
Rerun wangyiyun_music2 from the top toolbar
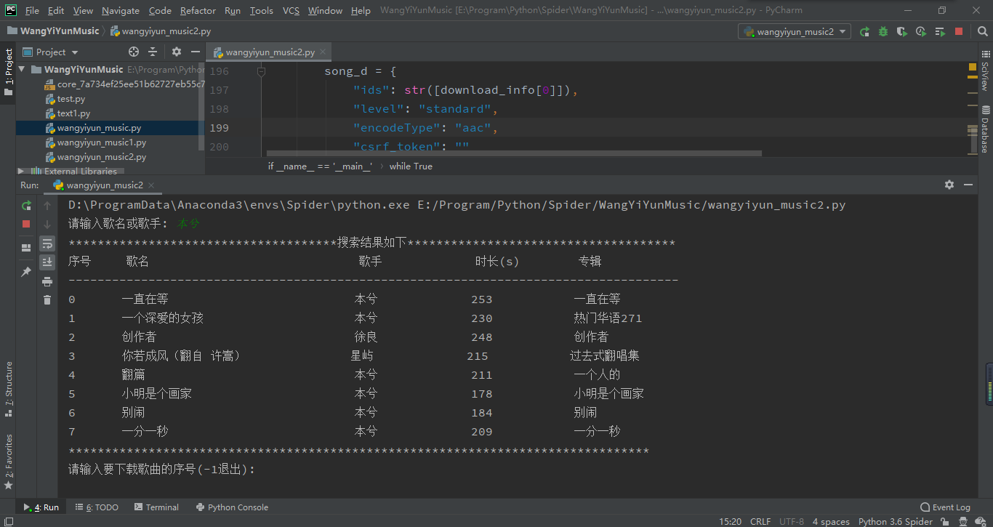864,32
